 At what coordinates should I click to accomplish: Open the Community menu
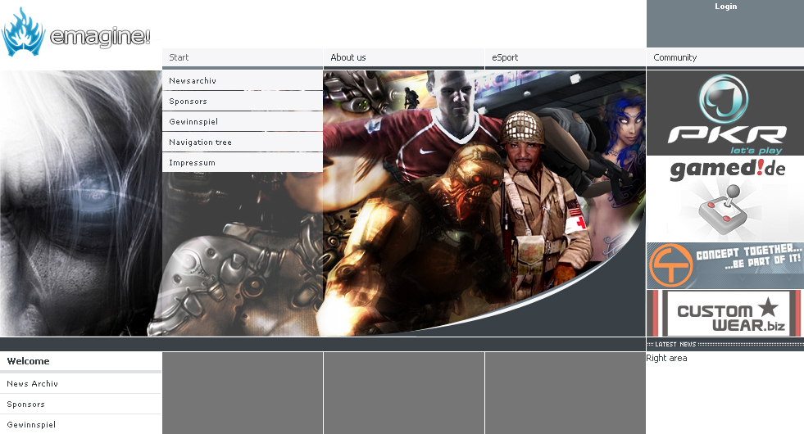pos(725,57)
